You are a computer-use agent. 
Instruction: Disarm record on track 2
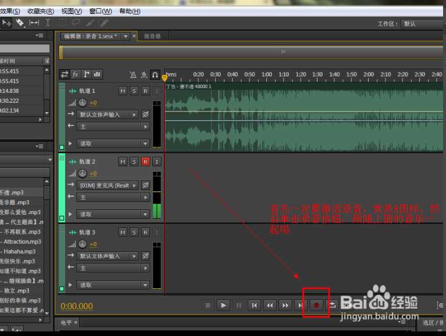[145, 161]
